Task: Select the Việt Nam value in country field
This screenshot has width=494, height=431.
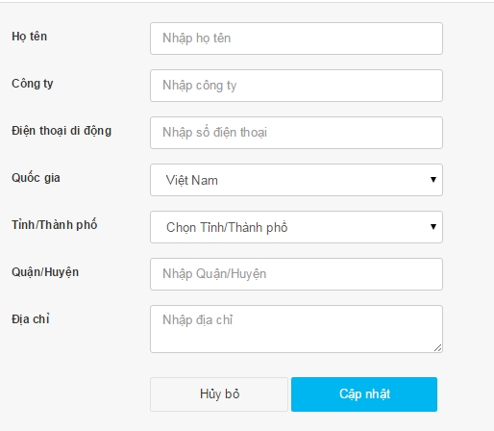Action: (192, 180)
